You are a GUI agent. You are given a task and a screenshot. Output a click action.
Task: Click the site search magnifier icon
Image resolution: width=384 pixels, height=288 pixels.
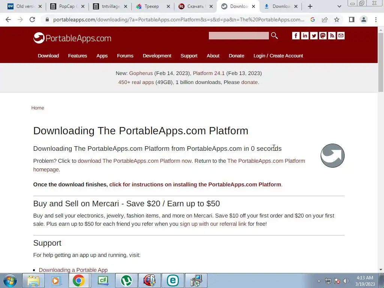(x=274, y=36)
